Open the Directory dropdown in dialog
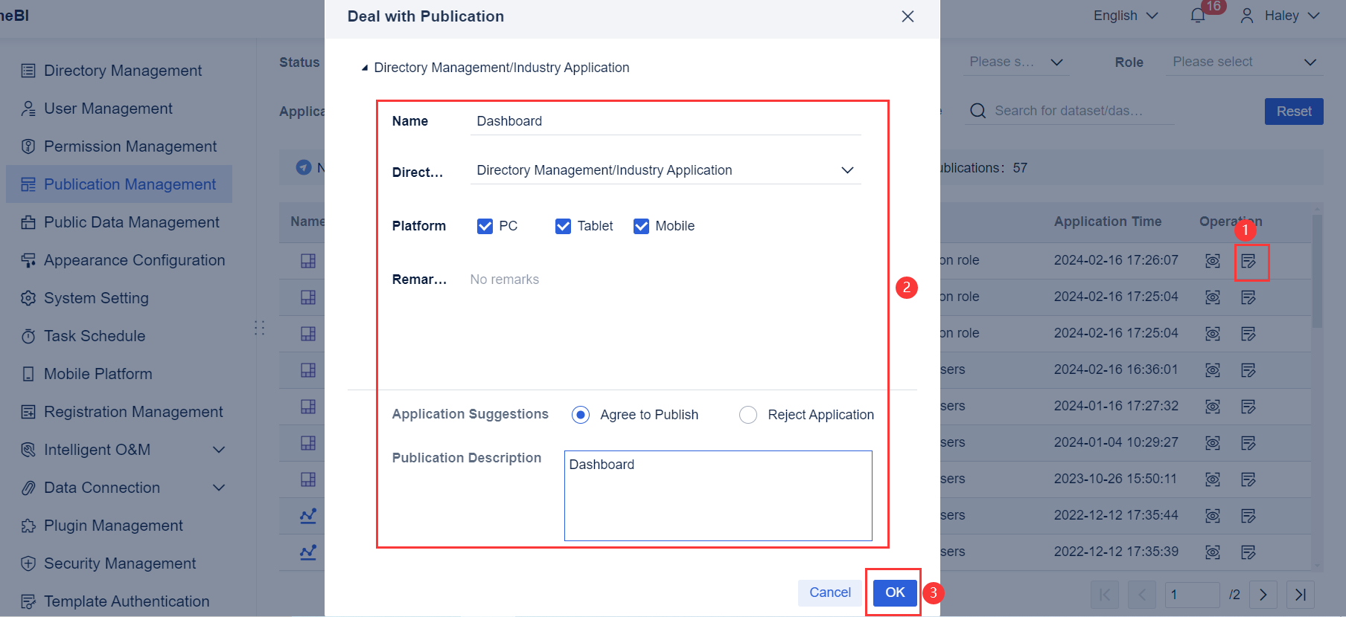Viewport: 1346px width, 617px height. click(847, 170)
